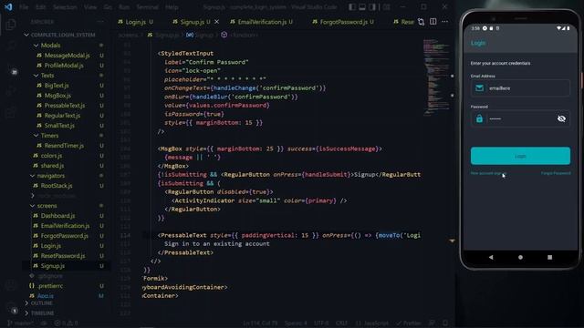Toggle bottom panel layout icon
The image size is (584, 328).
point(362,7)
